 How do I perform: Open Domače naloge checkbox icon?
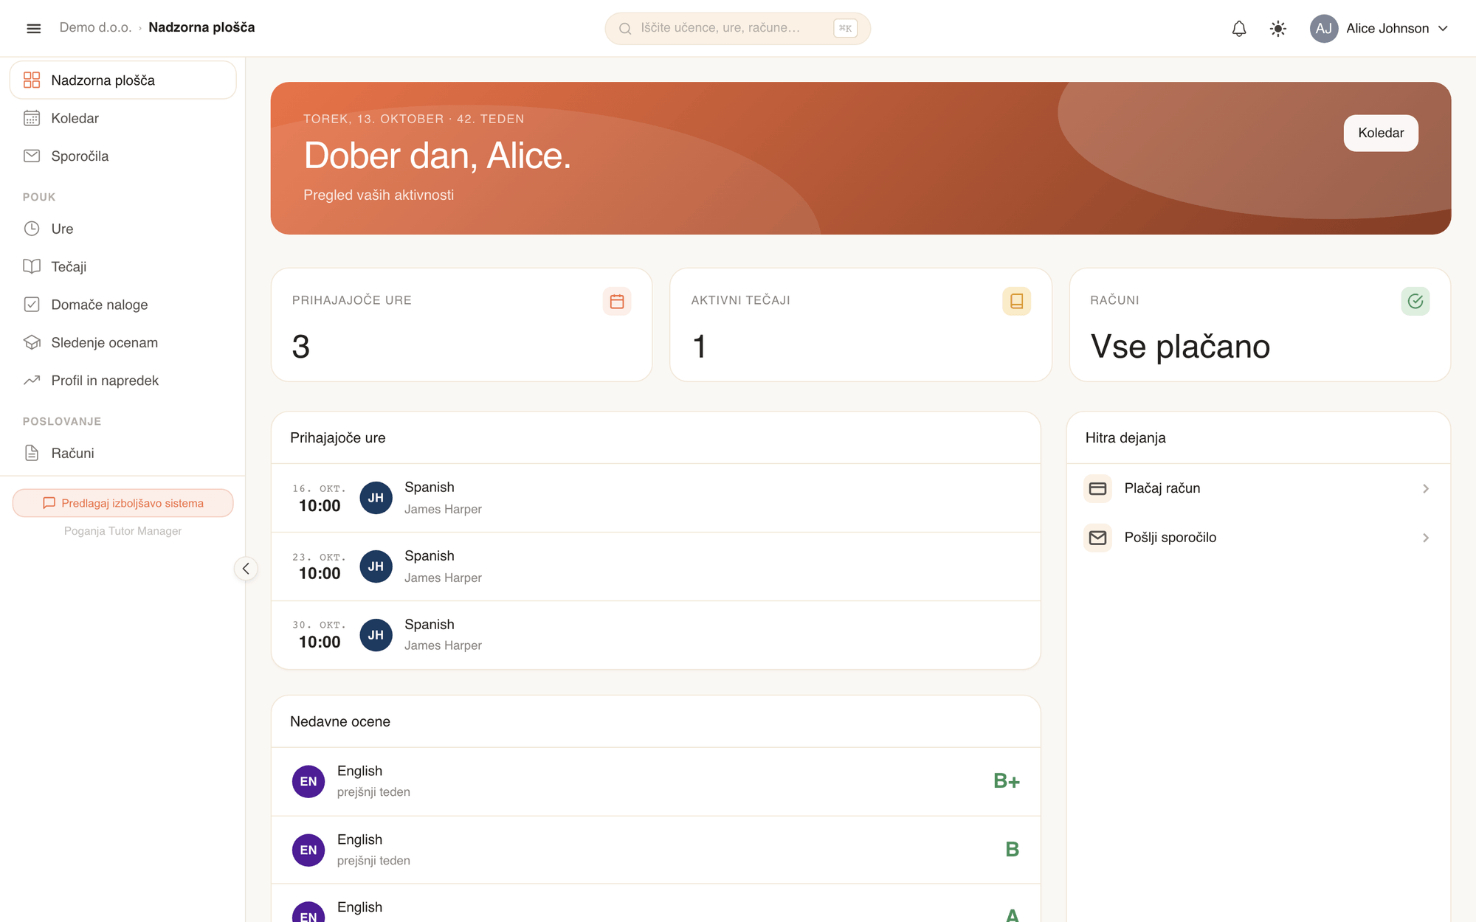32,305
